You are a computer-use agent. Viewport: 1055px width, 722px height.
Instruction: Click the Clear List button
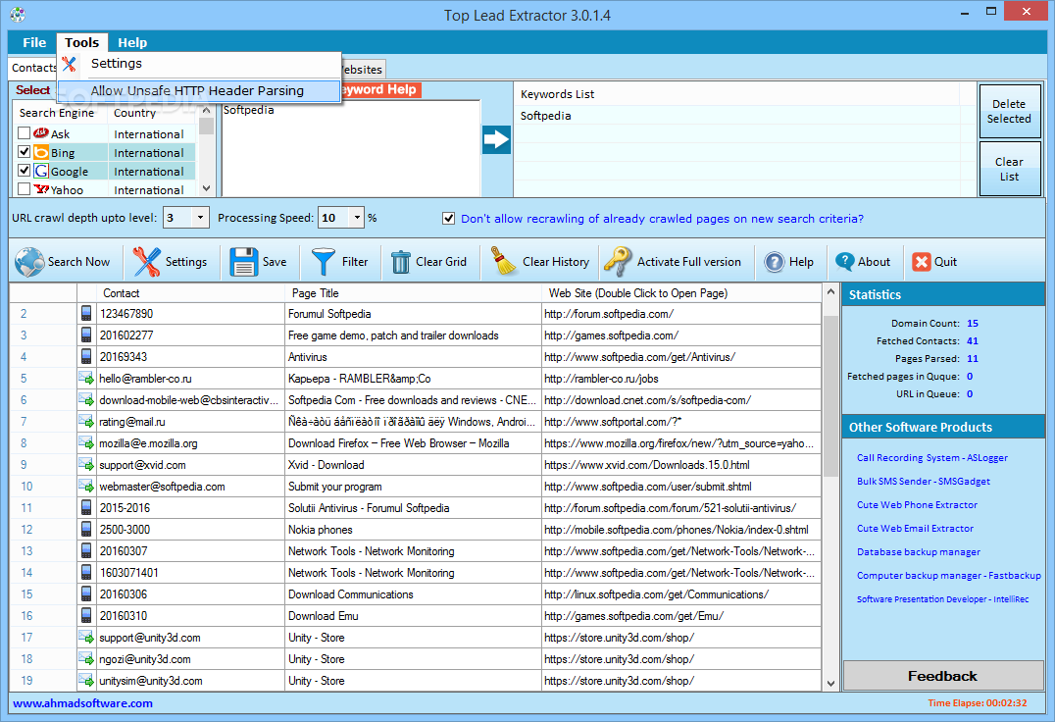pos(1009,169)
